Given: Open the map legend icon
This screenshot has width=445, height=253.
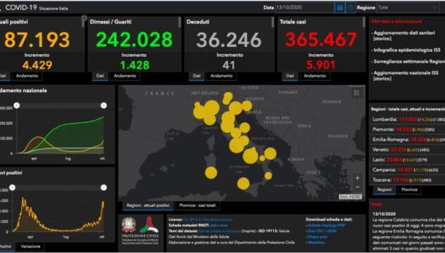Looking at the screenshot, I should (356, 93).
